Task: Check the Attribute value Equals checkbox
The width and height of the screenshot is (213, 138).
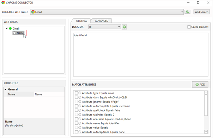Action: [76, 127]
